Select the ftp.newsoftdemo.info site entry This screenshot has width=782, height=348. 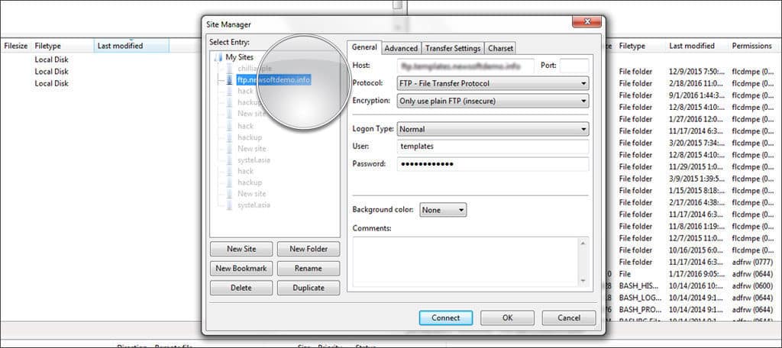click(273, 79)
